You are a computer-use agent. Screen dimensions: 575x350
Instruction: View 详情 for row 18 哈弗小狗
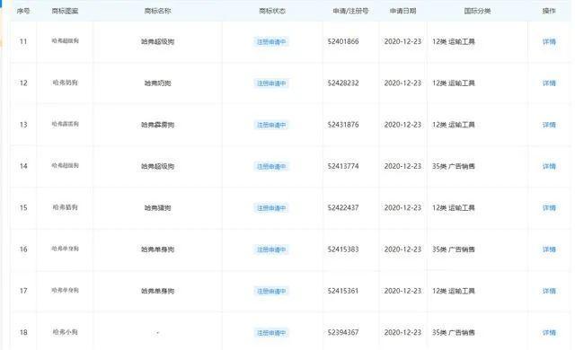(549, 332)
